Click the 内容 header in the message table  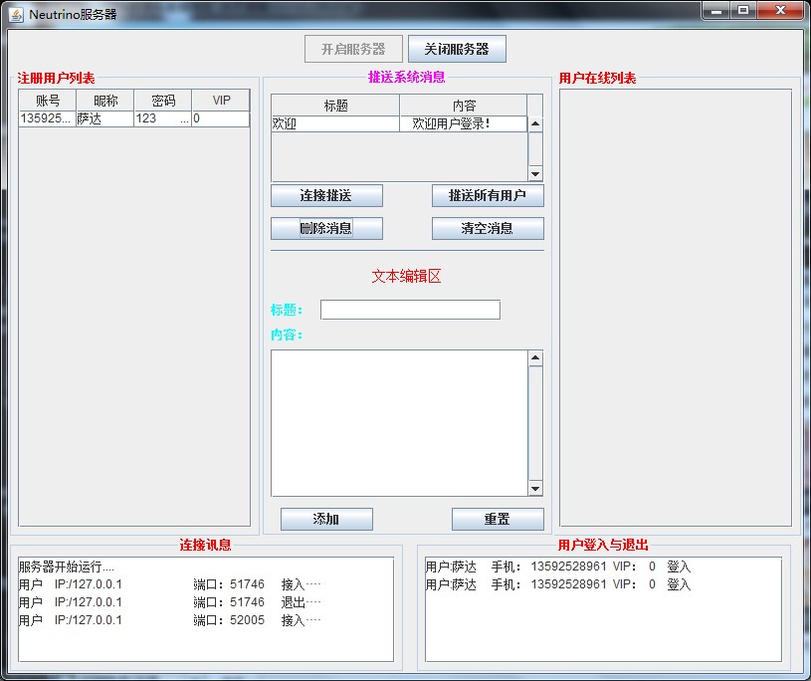pyautogui.click(x=464, y=106)
